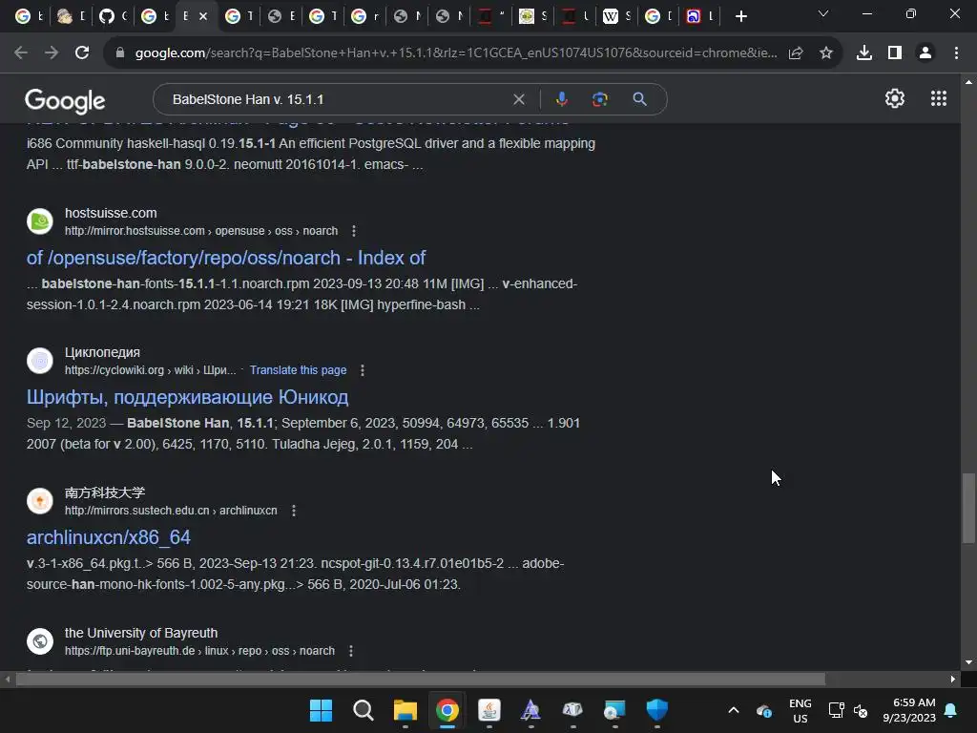Open more options for hostsuisse.com result
This screenshot has width=977, height=733.
[x=354, y=231]
